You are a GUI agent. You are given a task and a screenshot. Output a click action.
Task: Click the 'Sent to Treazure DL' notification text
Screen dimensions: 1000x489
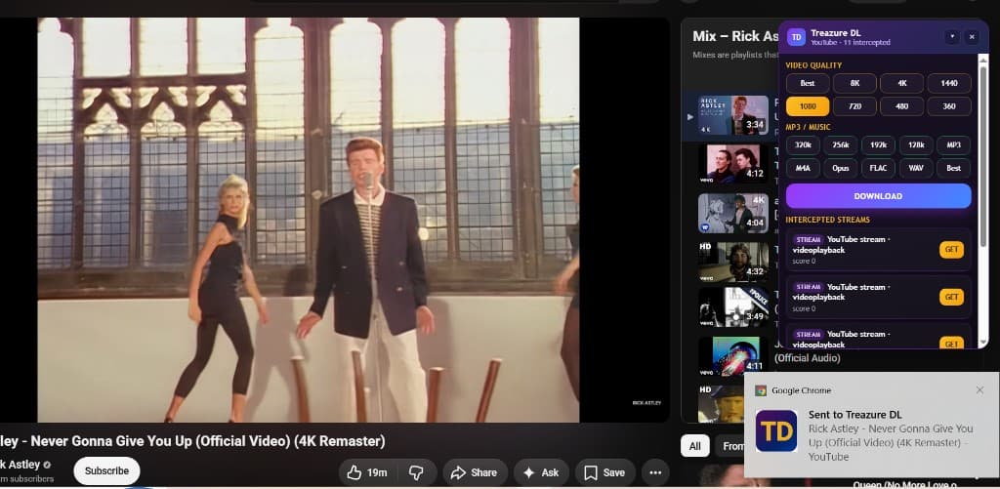pyautogui.click(x=854, y=415)
